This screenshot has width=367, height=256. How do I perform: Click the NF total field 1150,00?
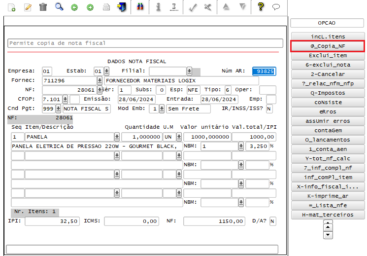tap(214, 221)
